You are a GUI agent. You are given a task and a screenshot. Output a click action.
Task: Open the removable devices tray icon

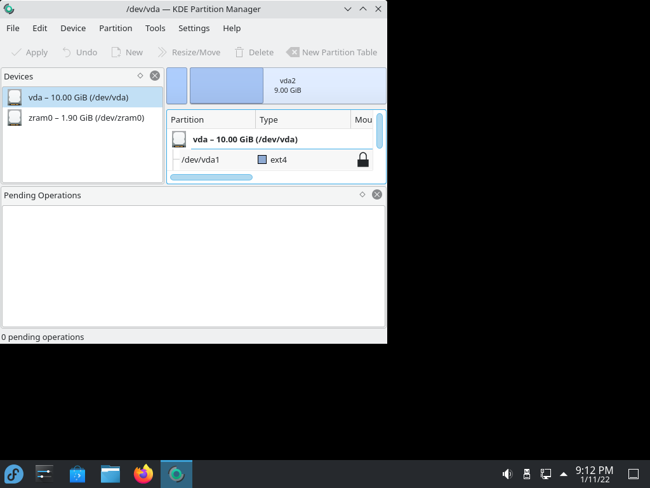526,474
